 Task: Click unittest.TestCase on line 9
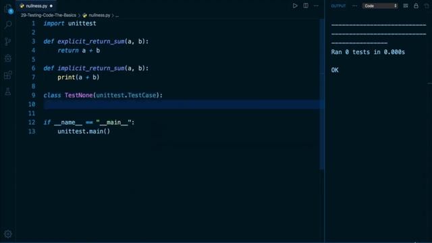coord(126,95)
